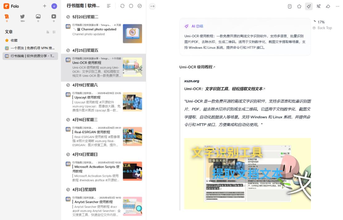Mark all entries as read icon
This screenshot has width=343, height=220.
coord(140,6)
